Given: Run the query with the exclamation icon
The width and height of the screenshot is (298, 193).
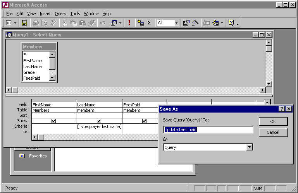Looking at the screenshot, I should [x=129, y=23].
